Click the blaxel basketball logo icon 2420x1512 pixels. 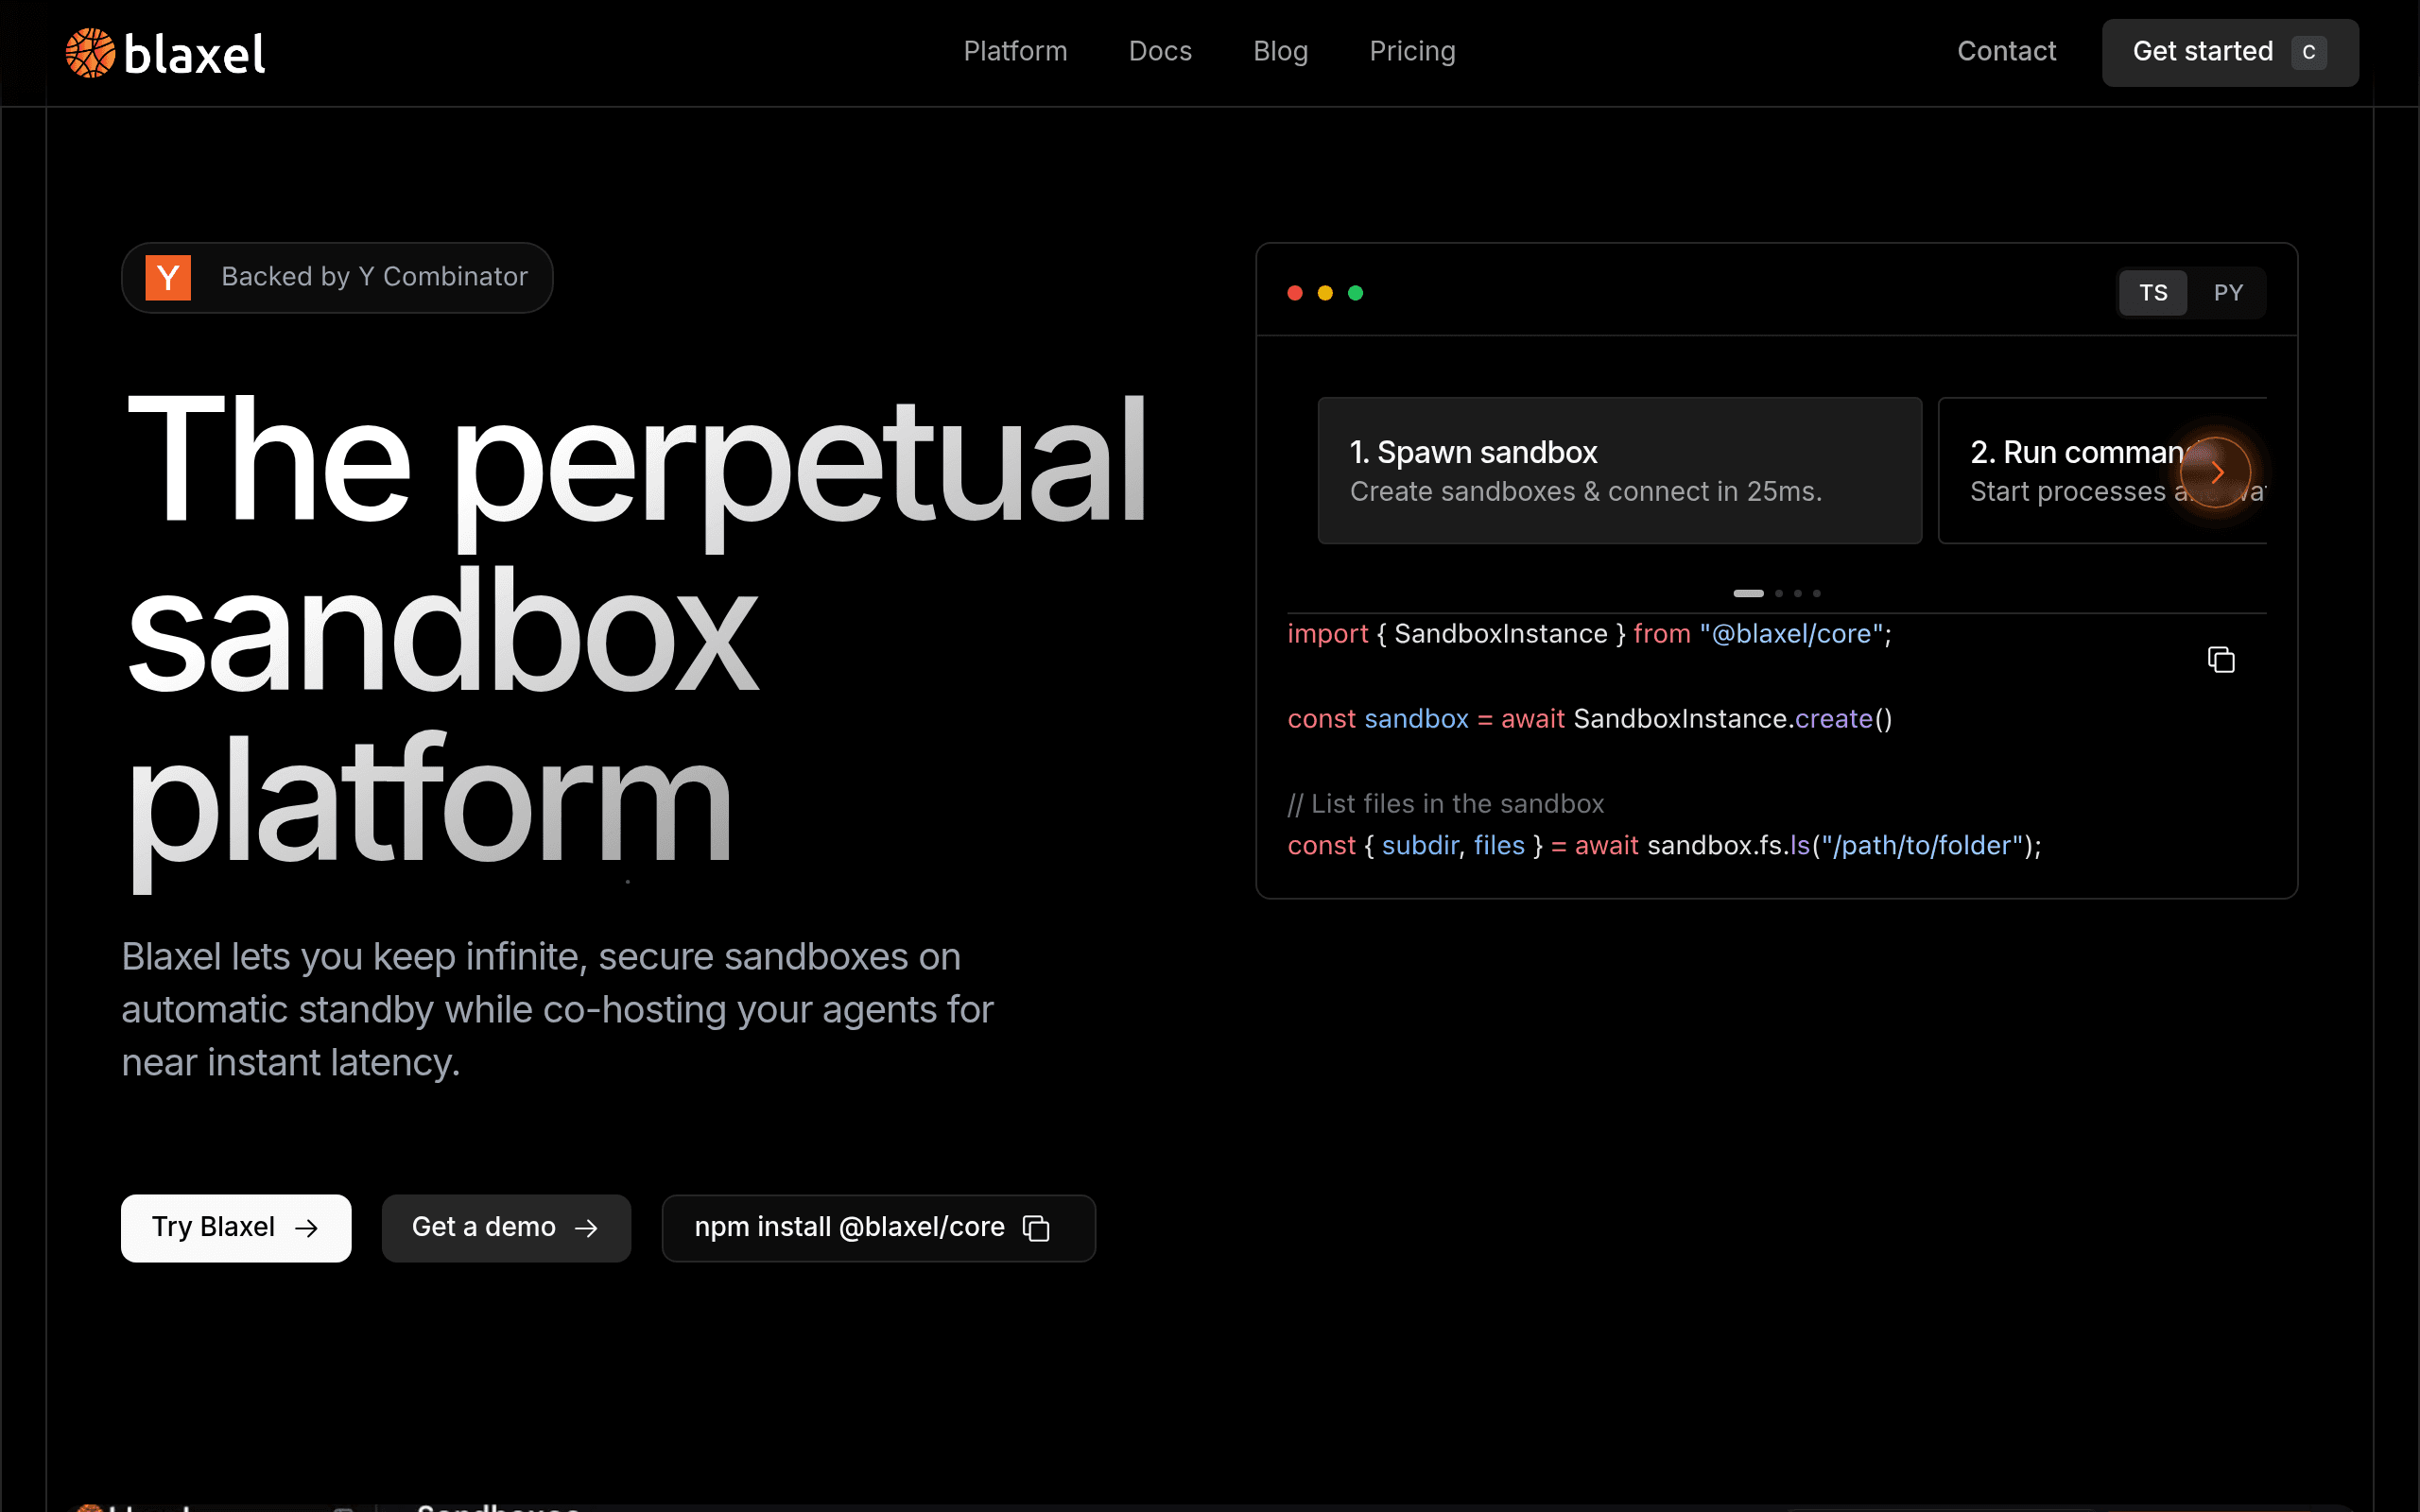[x=90, y=52]
